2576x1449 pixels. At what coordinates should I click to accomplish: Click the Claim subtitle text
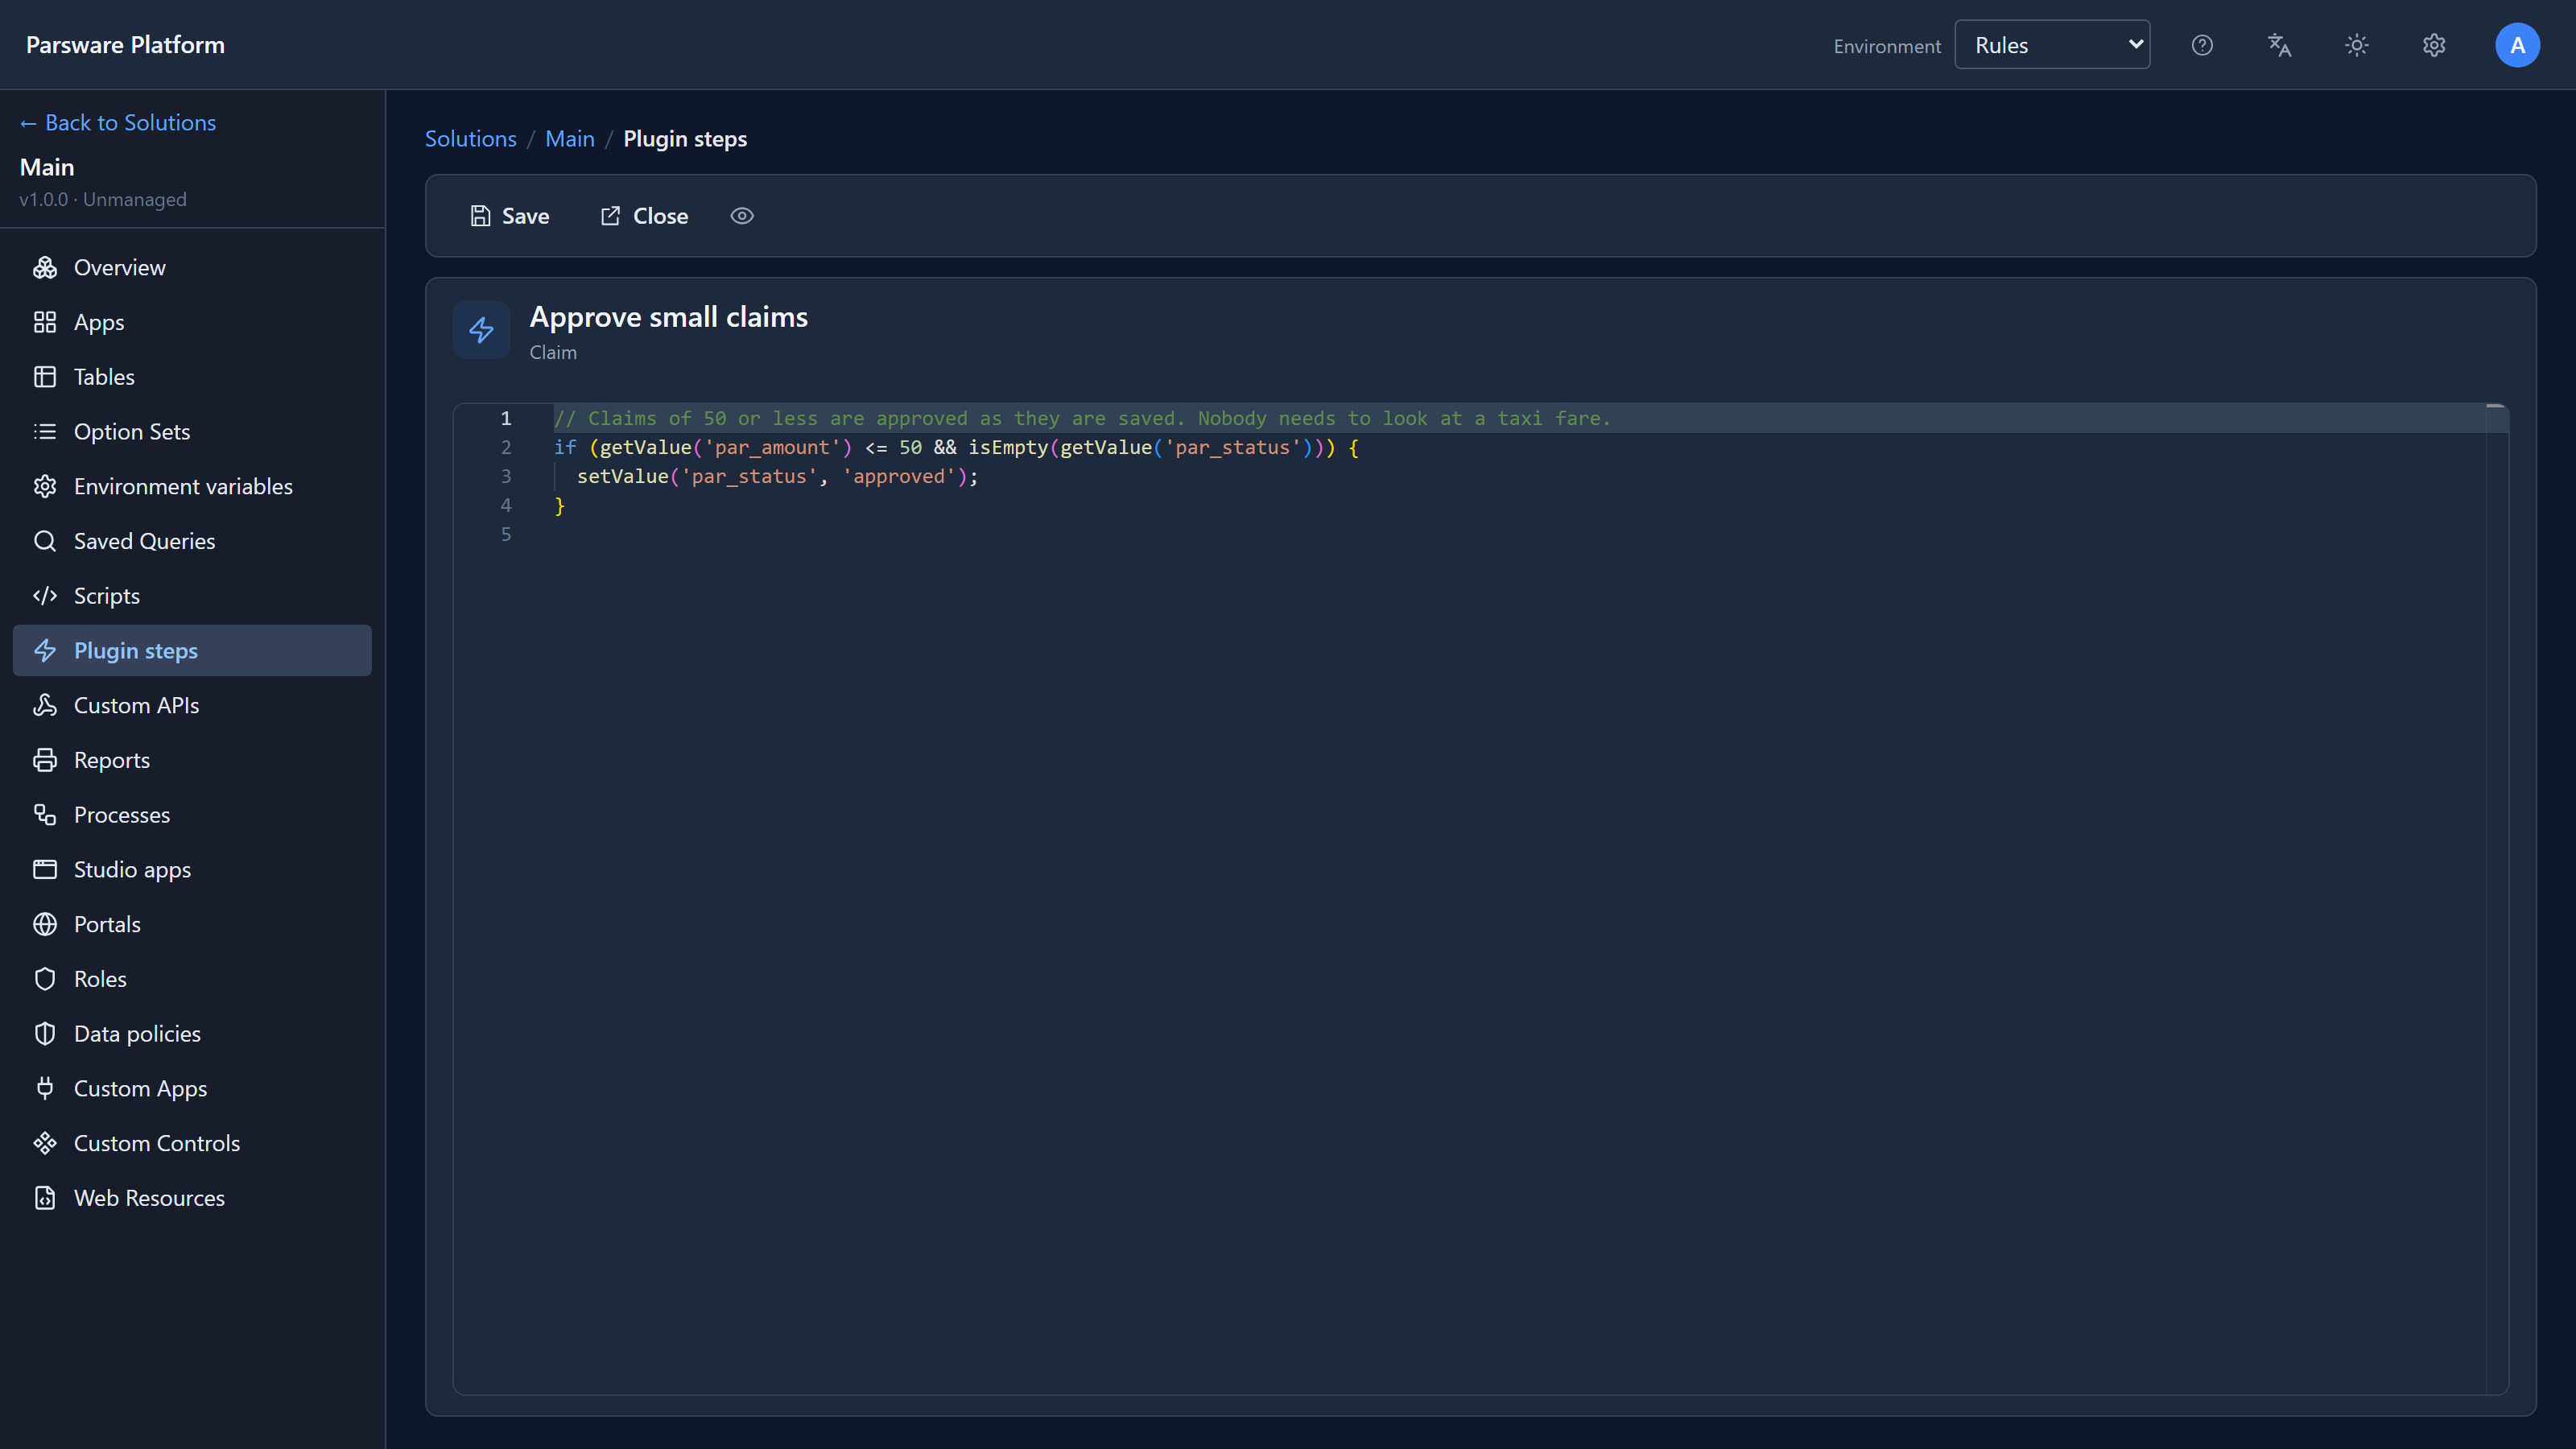(x=553, y=352)
